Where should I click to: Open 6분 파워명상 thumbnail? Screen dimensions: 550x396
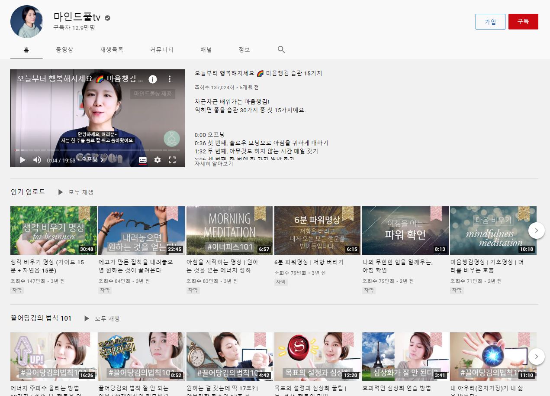(x=318, y=230)
